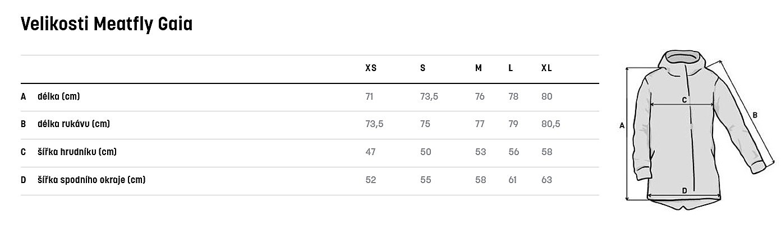Click the XS length value 71
The image size is (781, 248).
[x=369, y=96]
